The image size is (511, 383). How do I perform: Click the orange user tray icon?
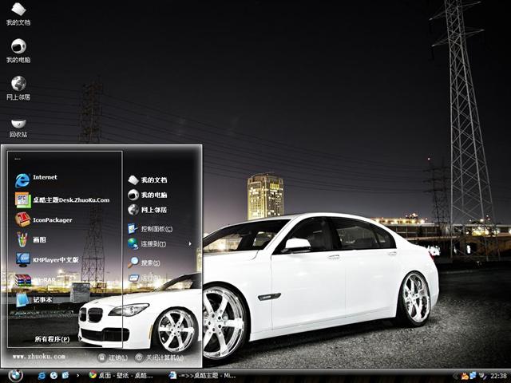tap(465, 376)
